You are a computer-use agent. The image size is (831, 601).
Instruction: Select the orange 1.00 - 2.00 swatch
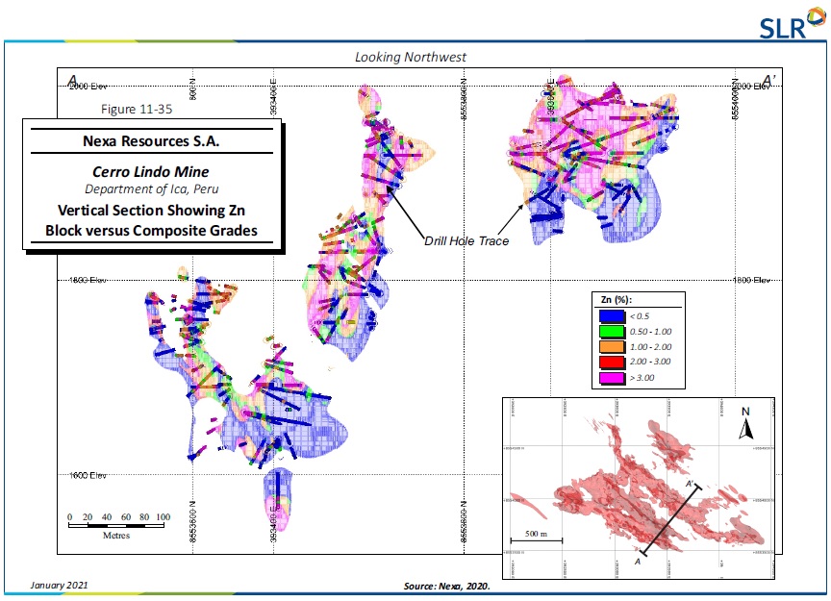coord(612,346)
